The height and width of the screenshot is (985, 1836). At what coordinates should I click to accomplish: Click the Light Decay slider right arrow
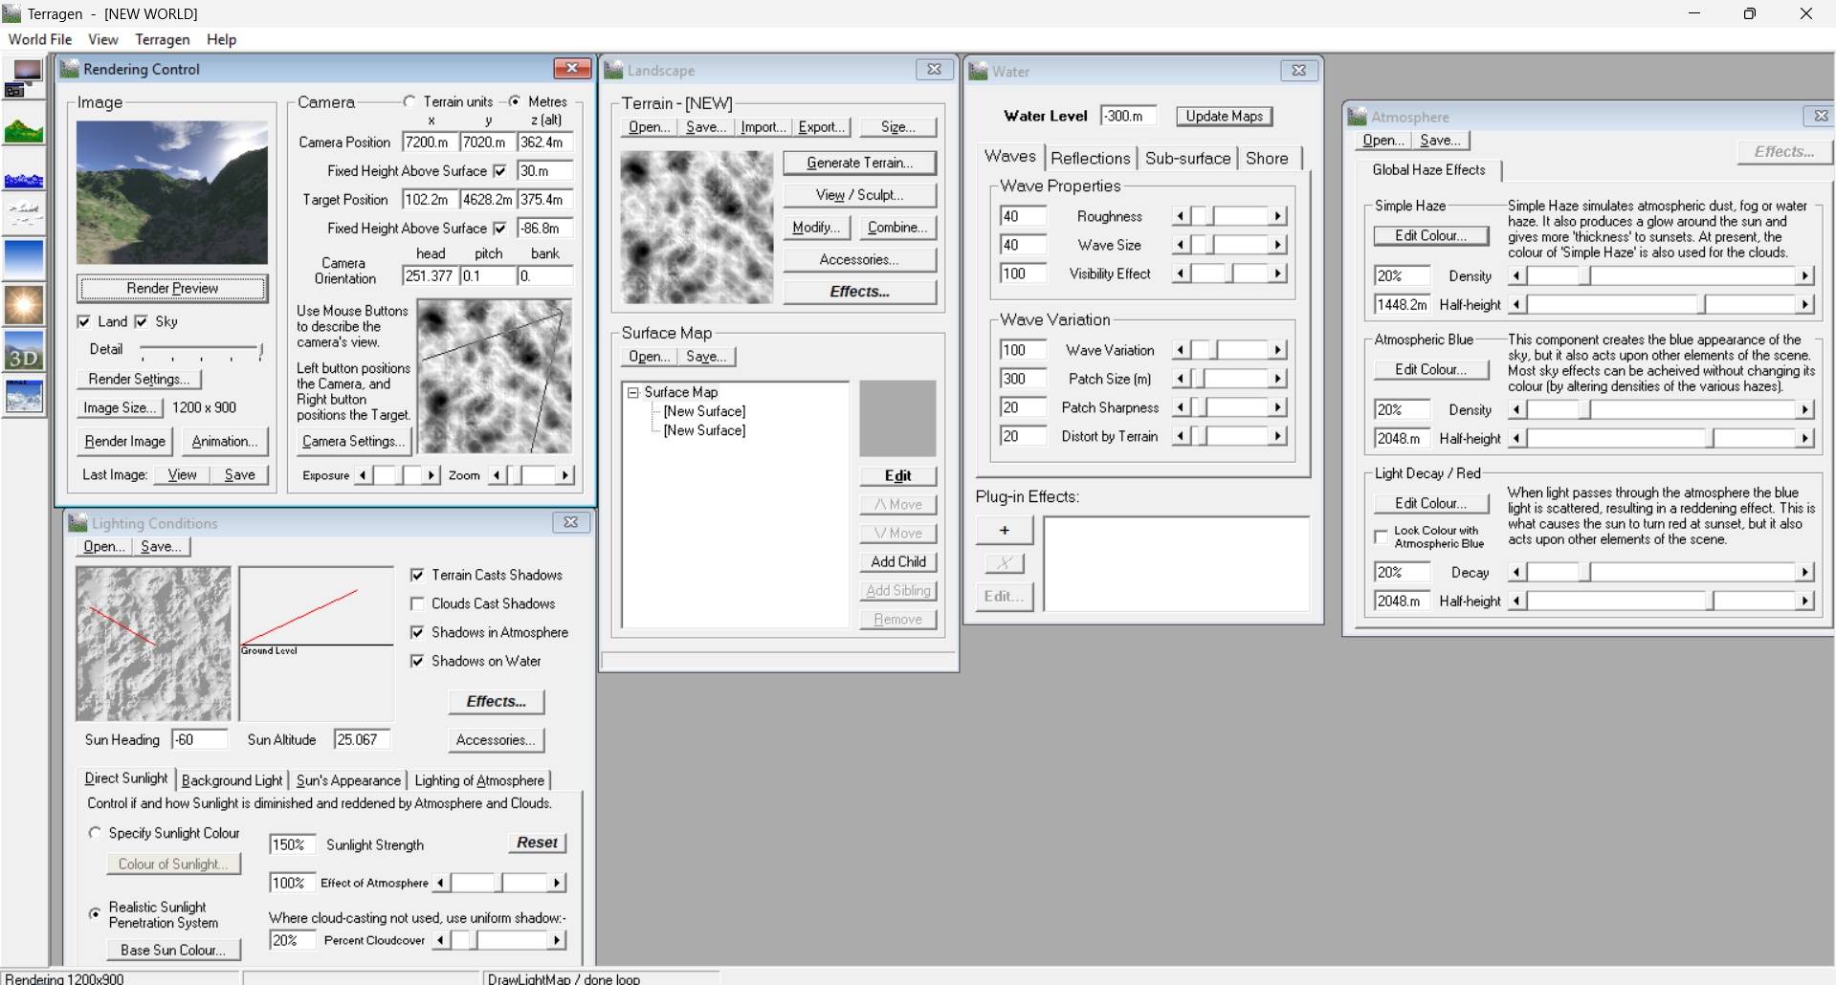(x=1804, y=573)
